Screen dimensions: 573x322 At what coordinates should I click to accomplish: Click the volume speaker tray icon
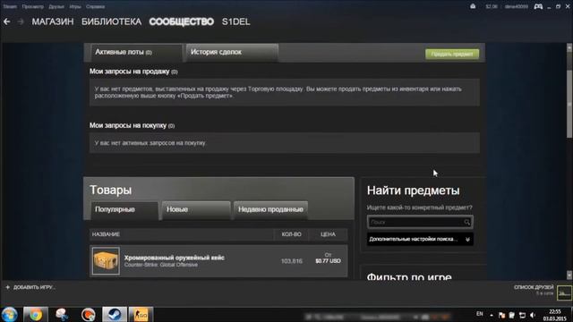(x=533, y=315)
